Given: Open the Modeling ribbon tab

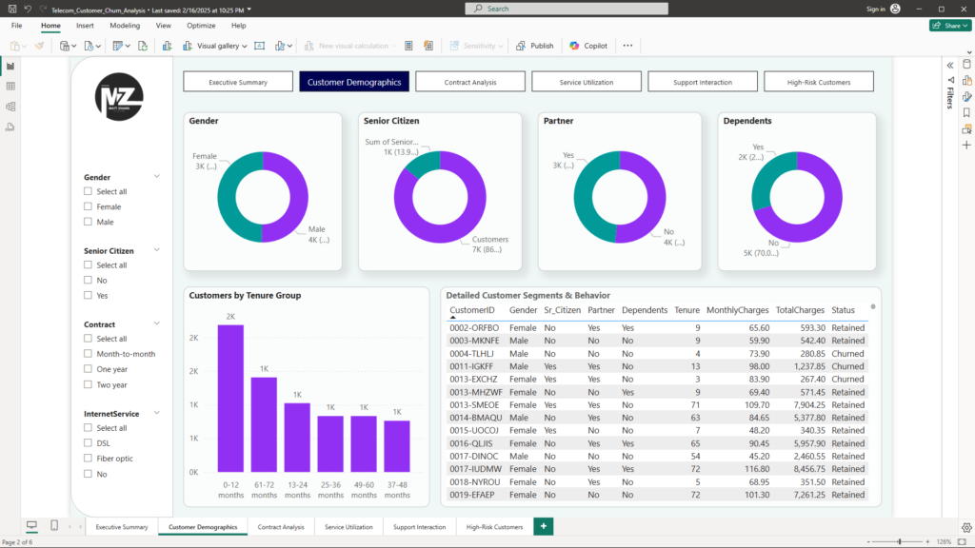Looking at the screenshot, I should [x=124, y=26].
